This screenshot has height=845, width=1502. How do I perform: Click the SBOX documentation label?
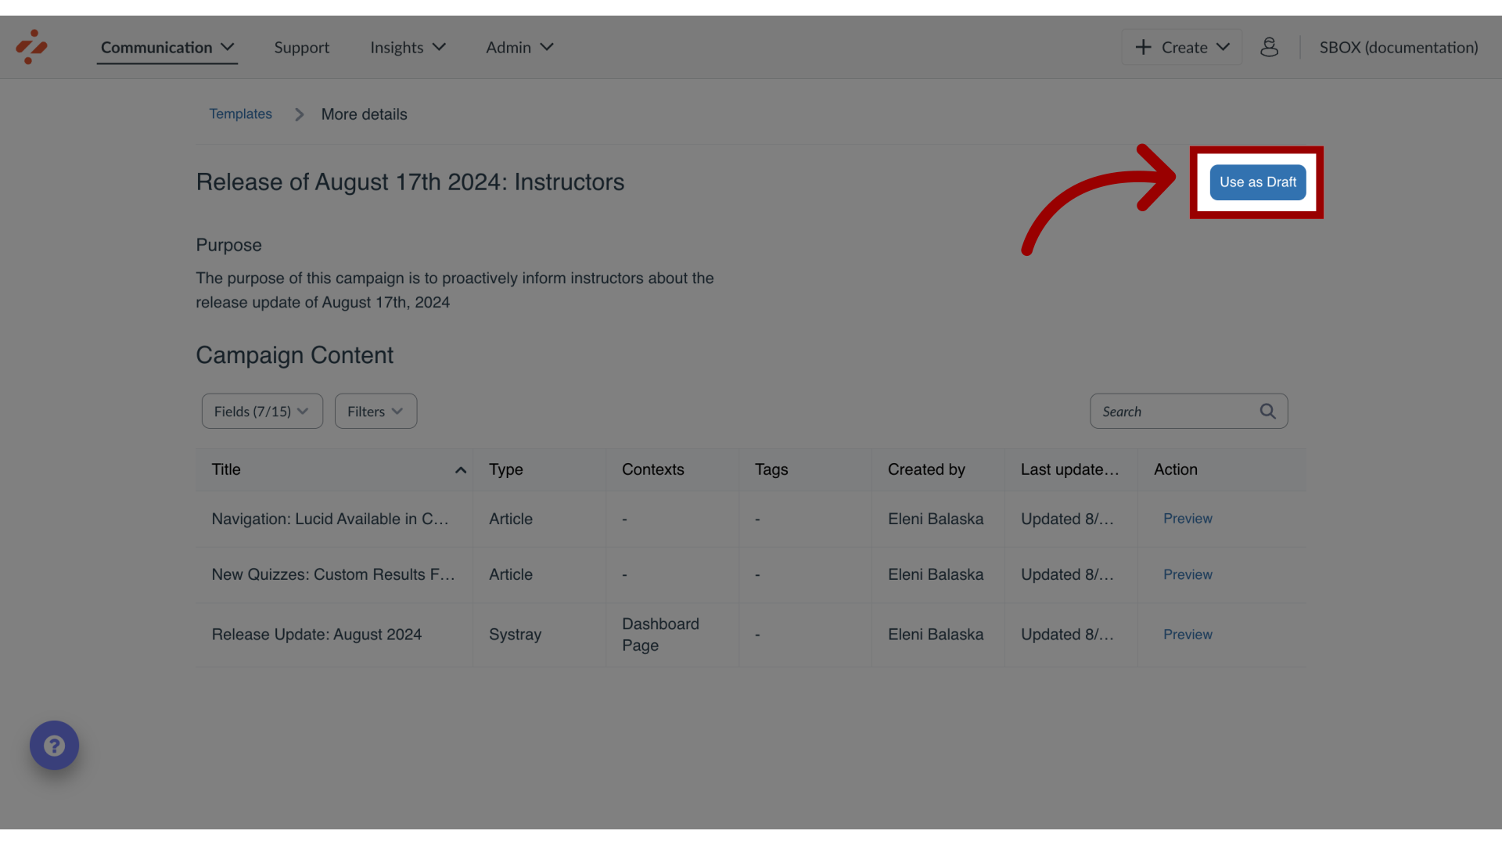1399,46
